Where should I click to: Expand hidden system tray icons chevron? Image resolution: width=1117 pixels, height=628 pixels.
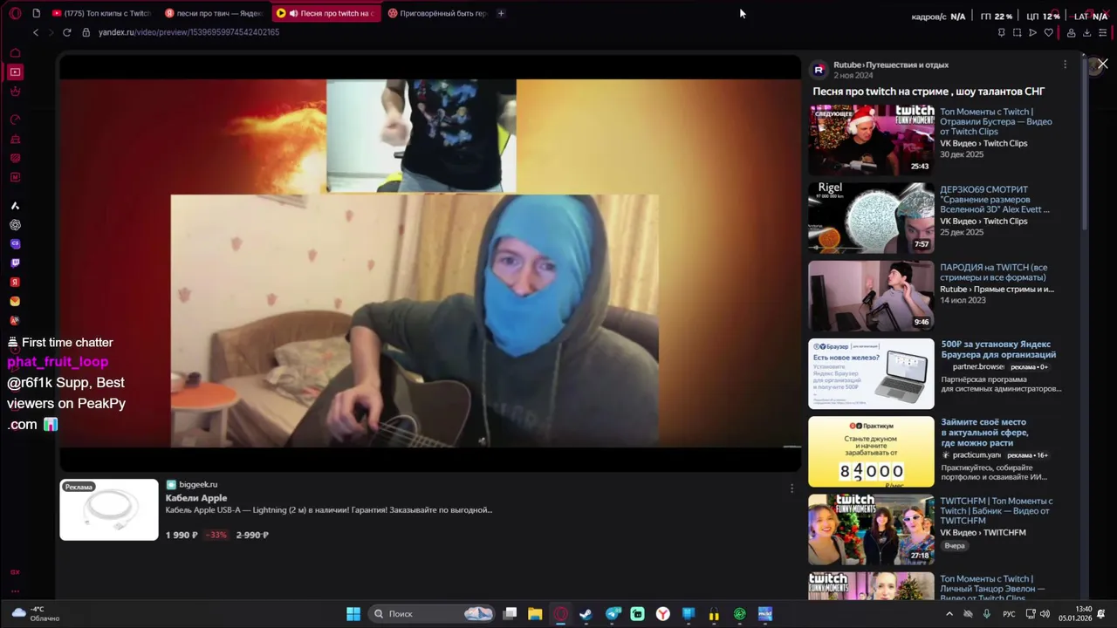(949, 614)
